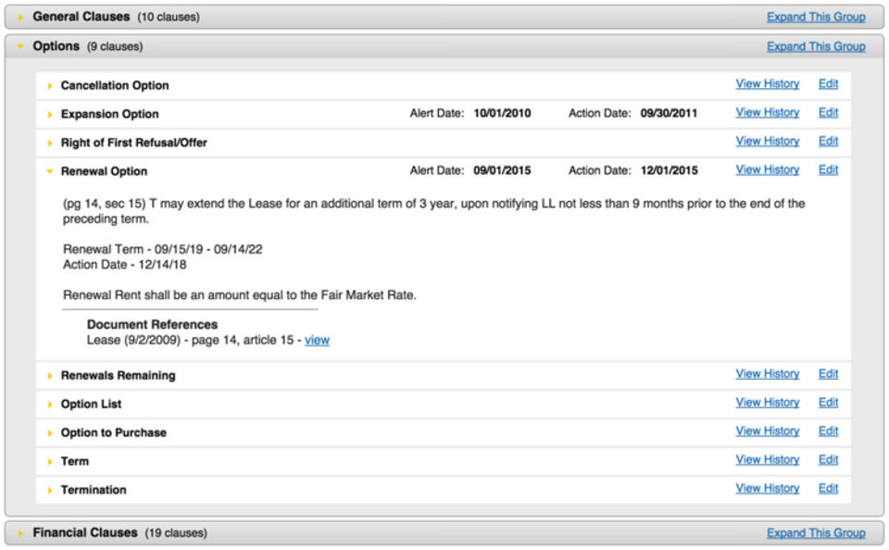
Task: View History of Right of First Refusal/Offer
Action: [x=768, y=141]
